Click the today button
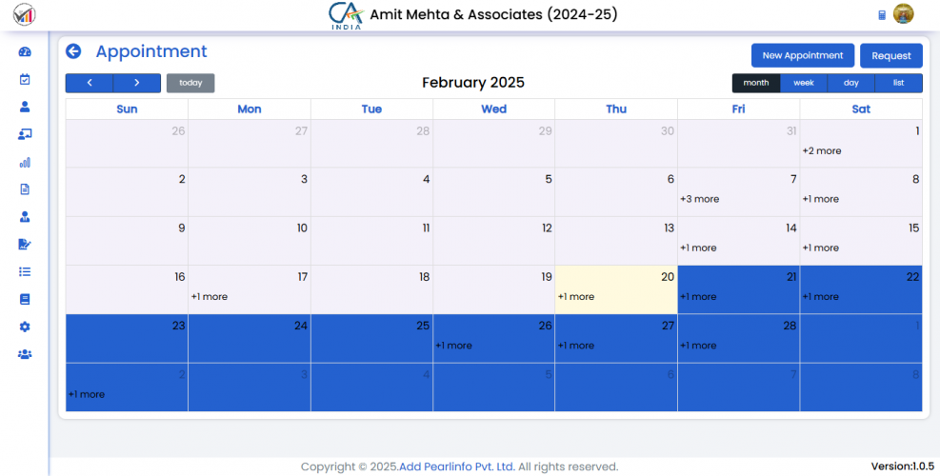940x476 pixels. point(190,83)
